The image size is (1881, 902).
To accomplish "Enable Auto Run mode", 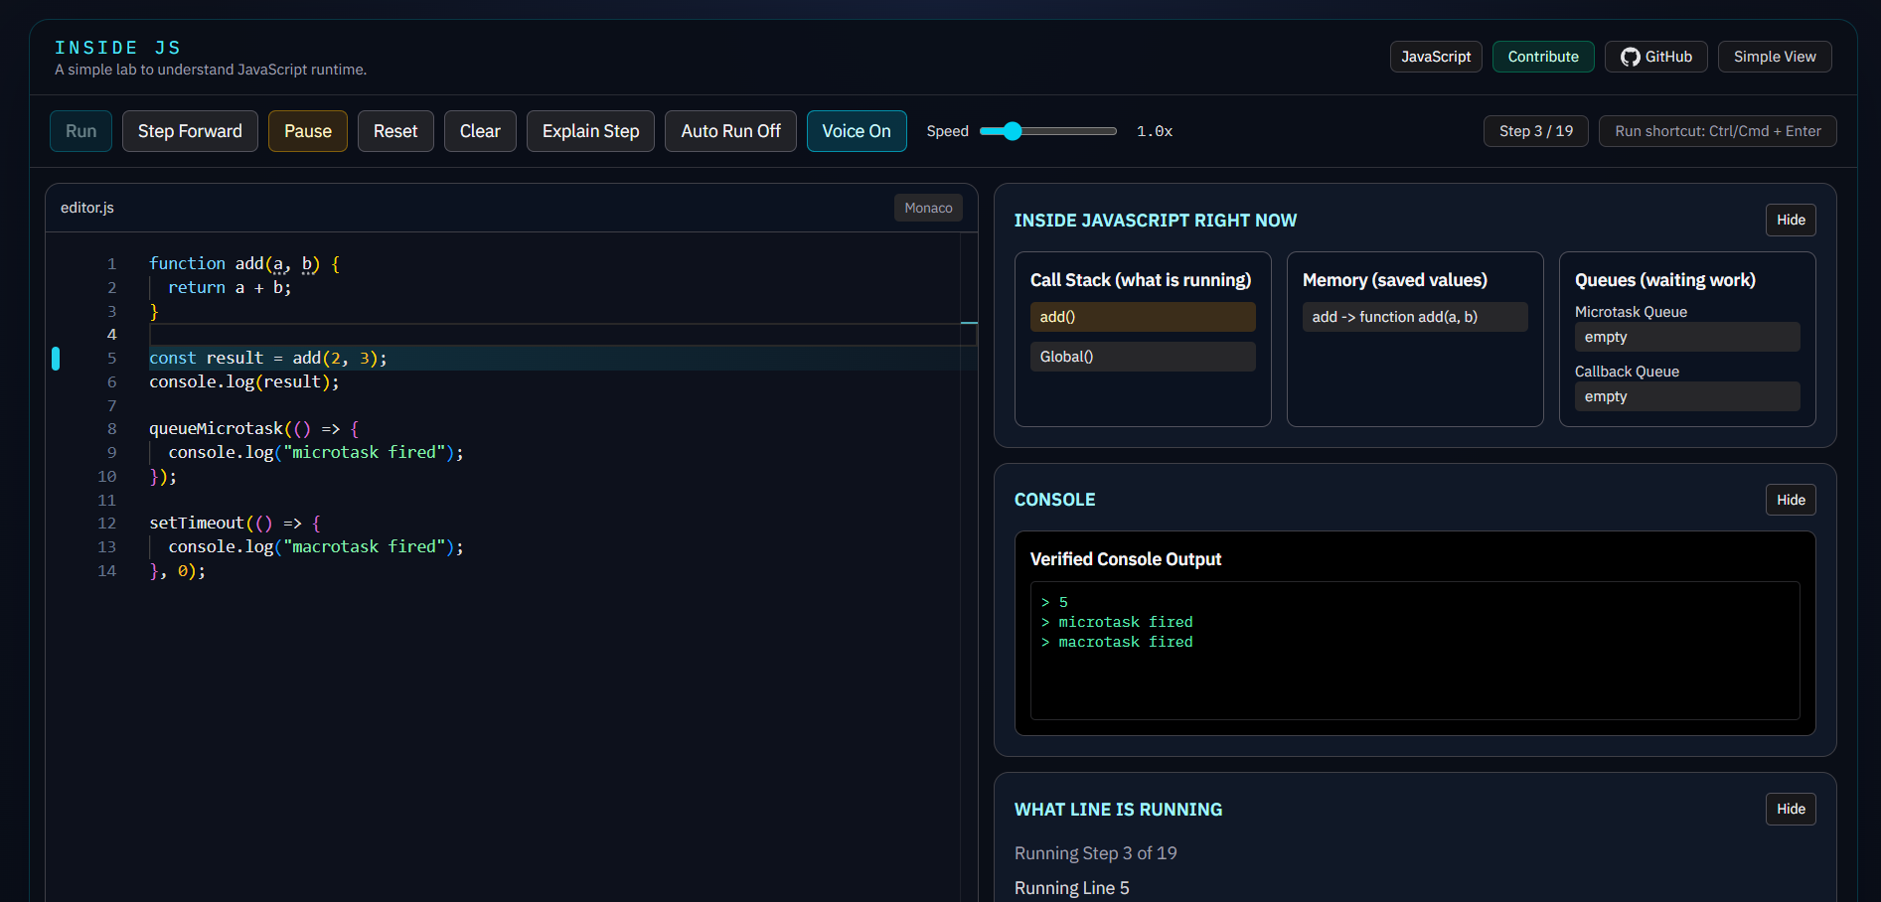I will tap(730, 130).
